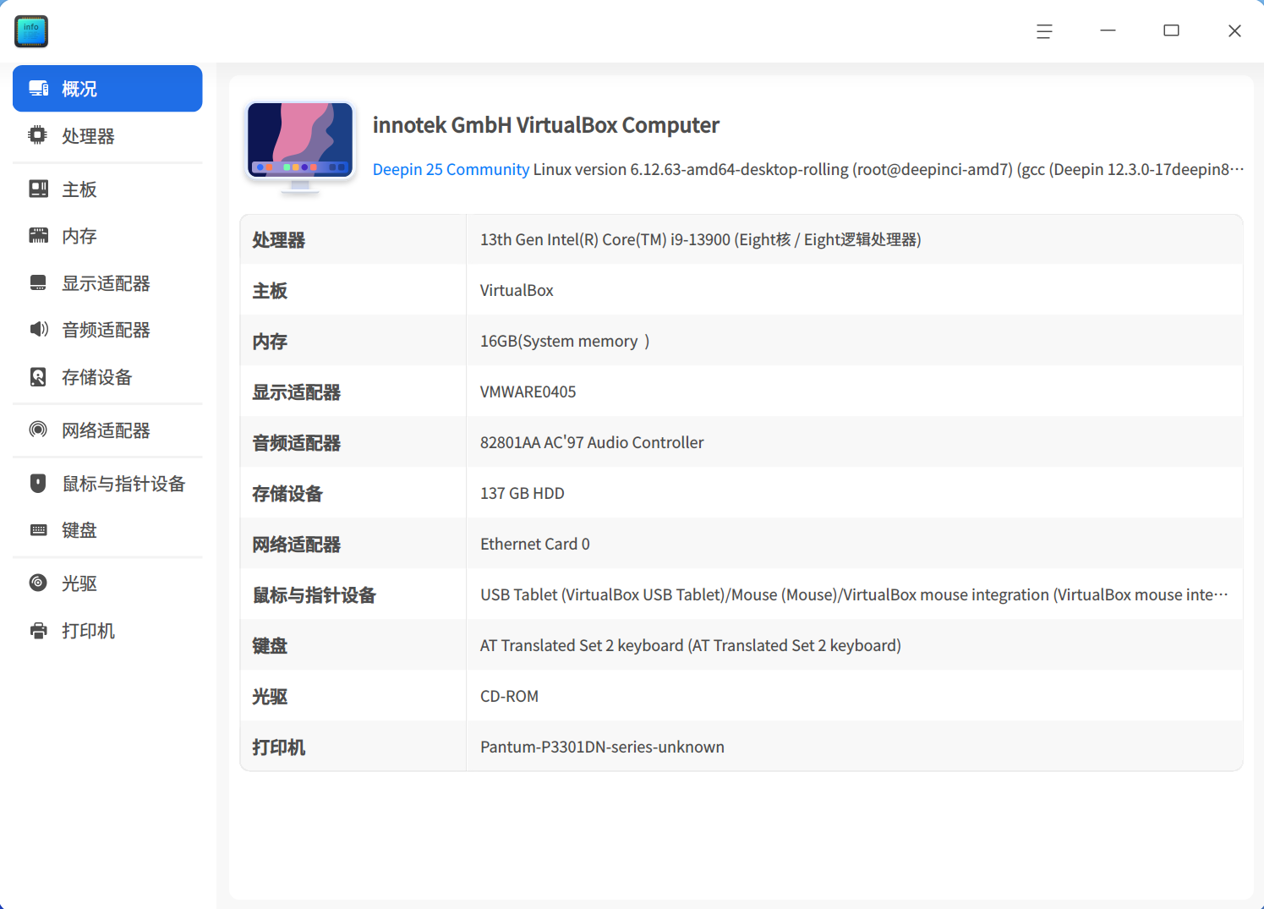Click the 显示适配器 display icon in sidebar
The height and width of the screenshot is (909, 1264).
point(38,282)
